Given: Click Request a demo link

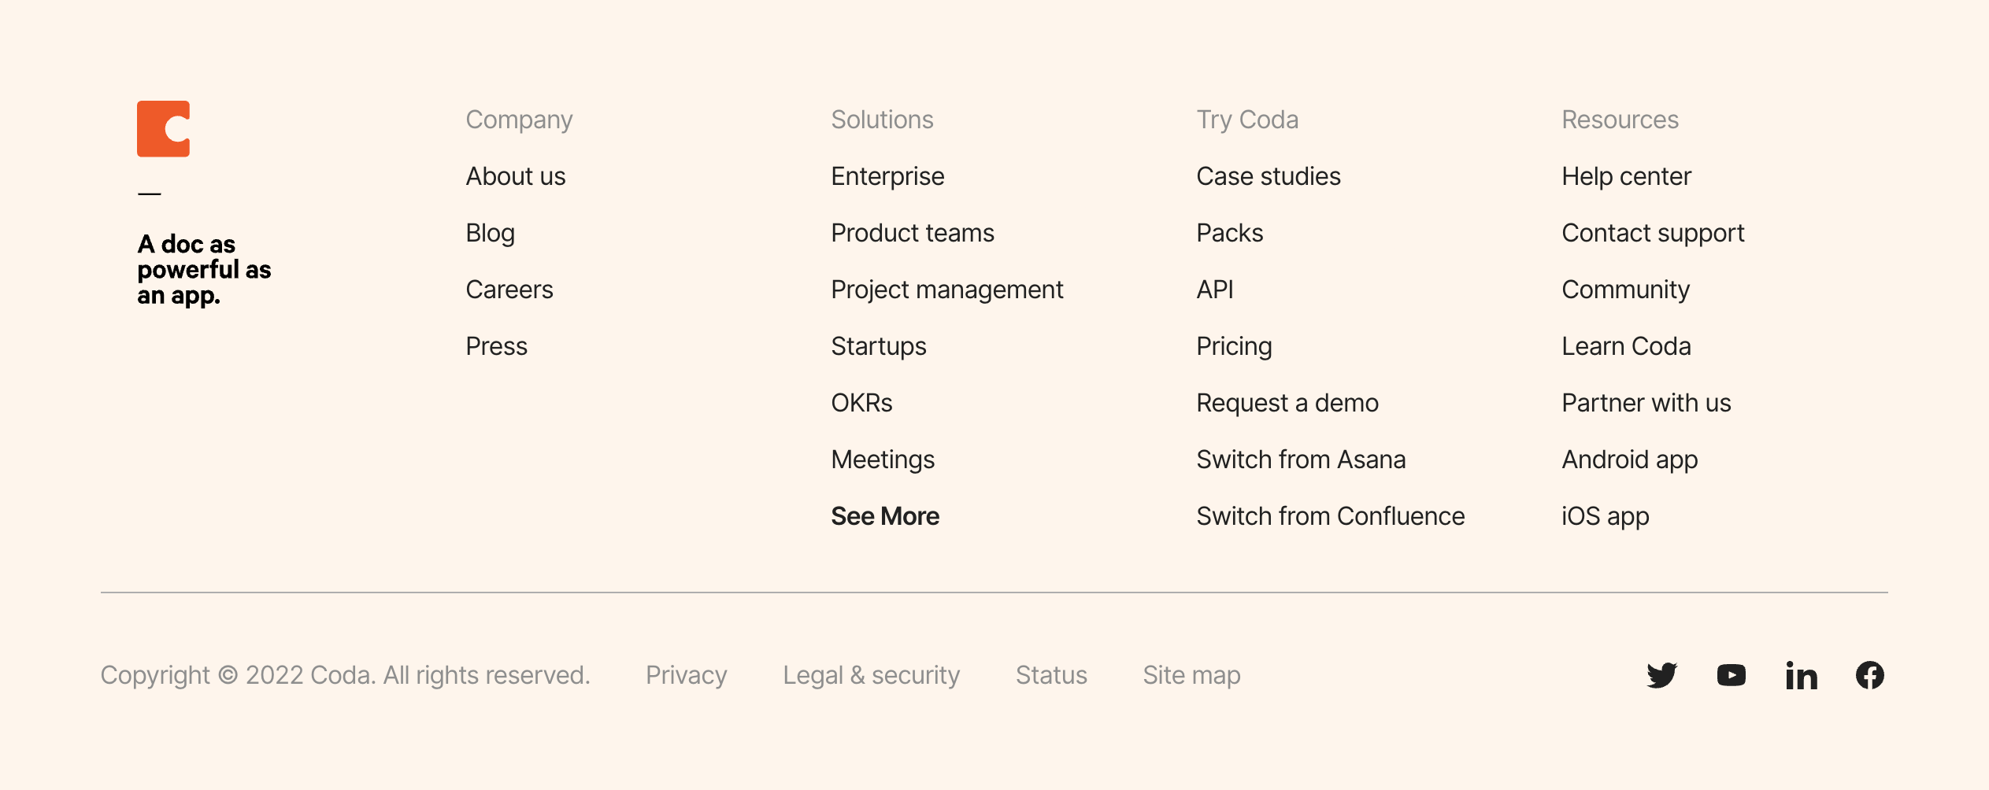Looking at the screenshot, I should [x=1287, y=403].
